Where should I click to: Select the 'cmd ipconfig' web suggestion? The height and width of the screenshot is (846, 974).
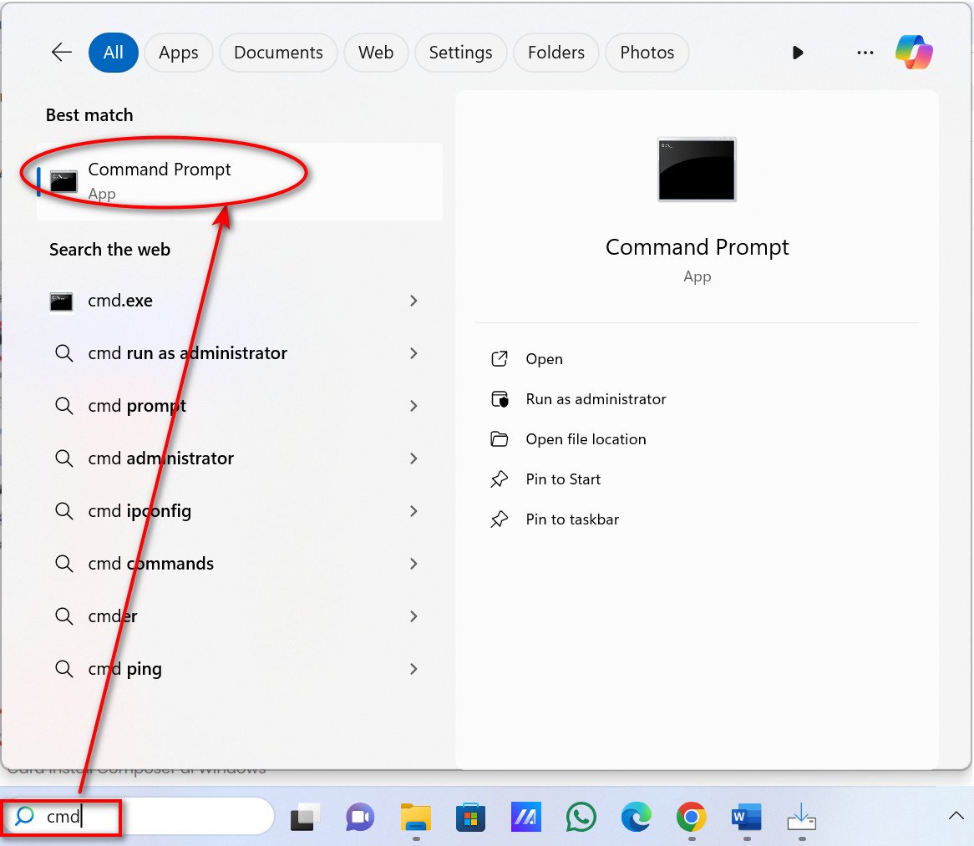tap(140, 511)
